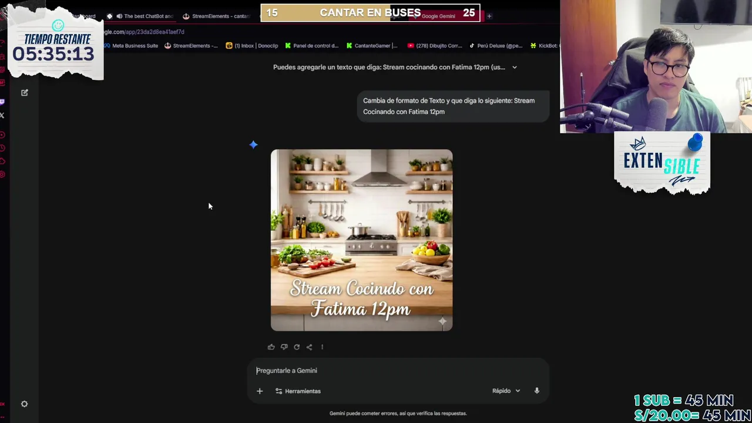Open the Dibujito Corr YouTube bookmark
The width and height of the screenshot is (752, 423).
(435, 46)
